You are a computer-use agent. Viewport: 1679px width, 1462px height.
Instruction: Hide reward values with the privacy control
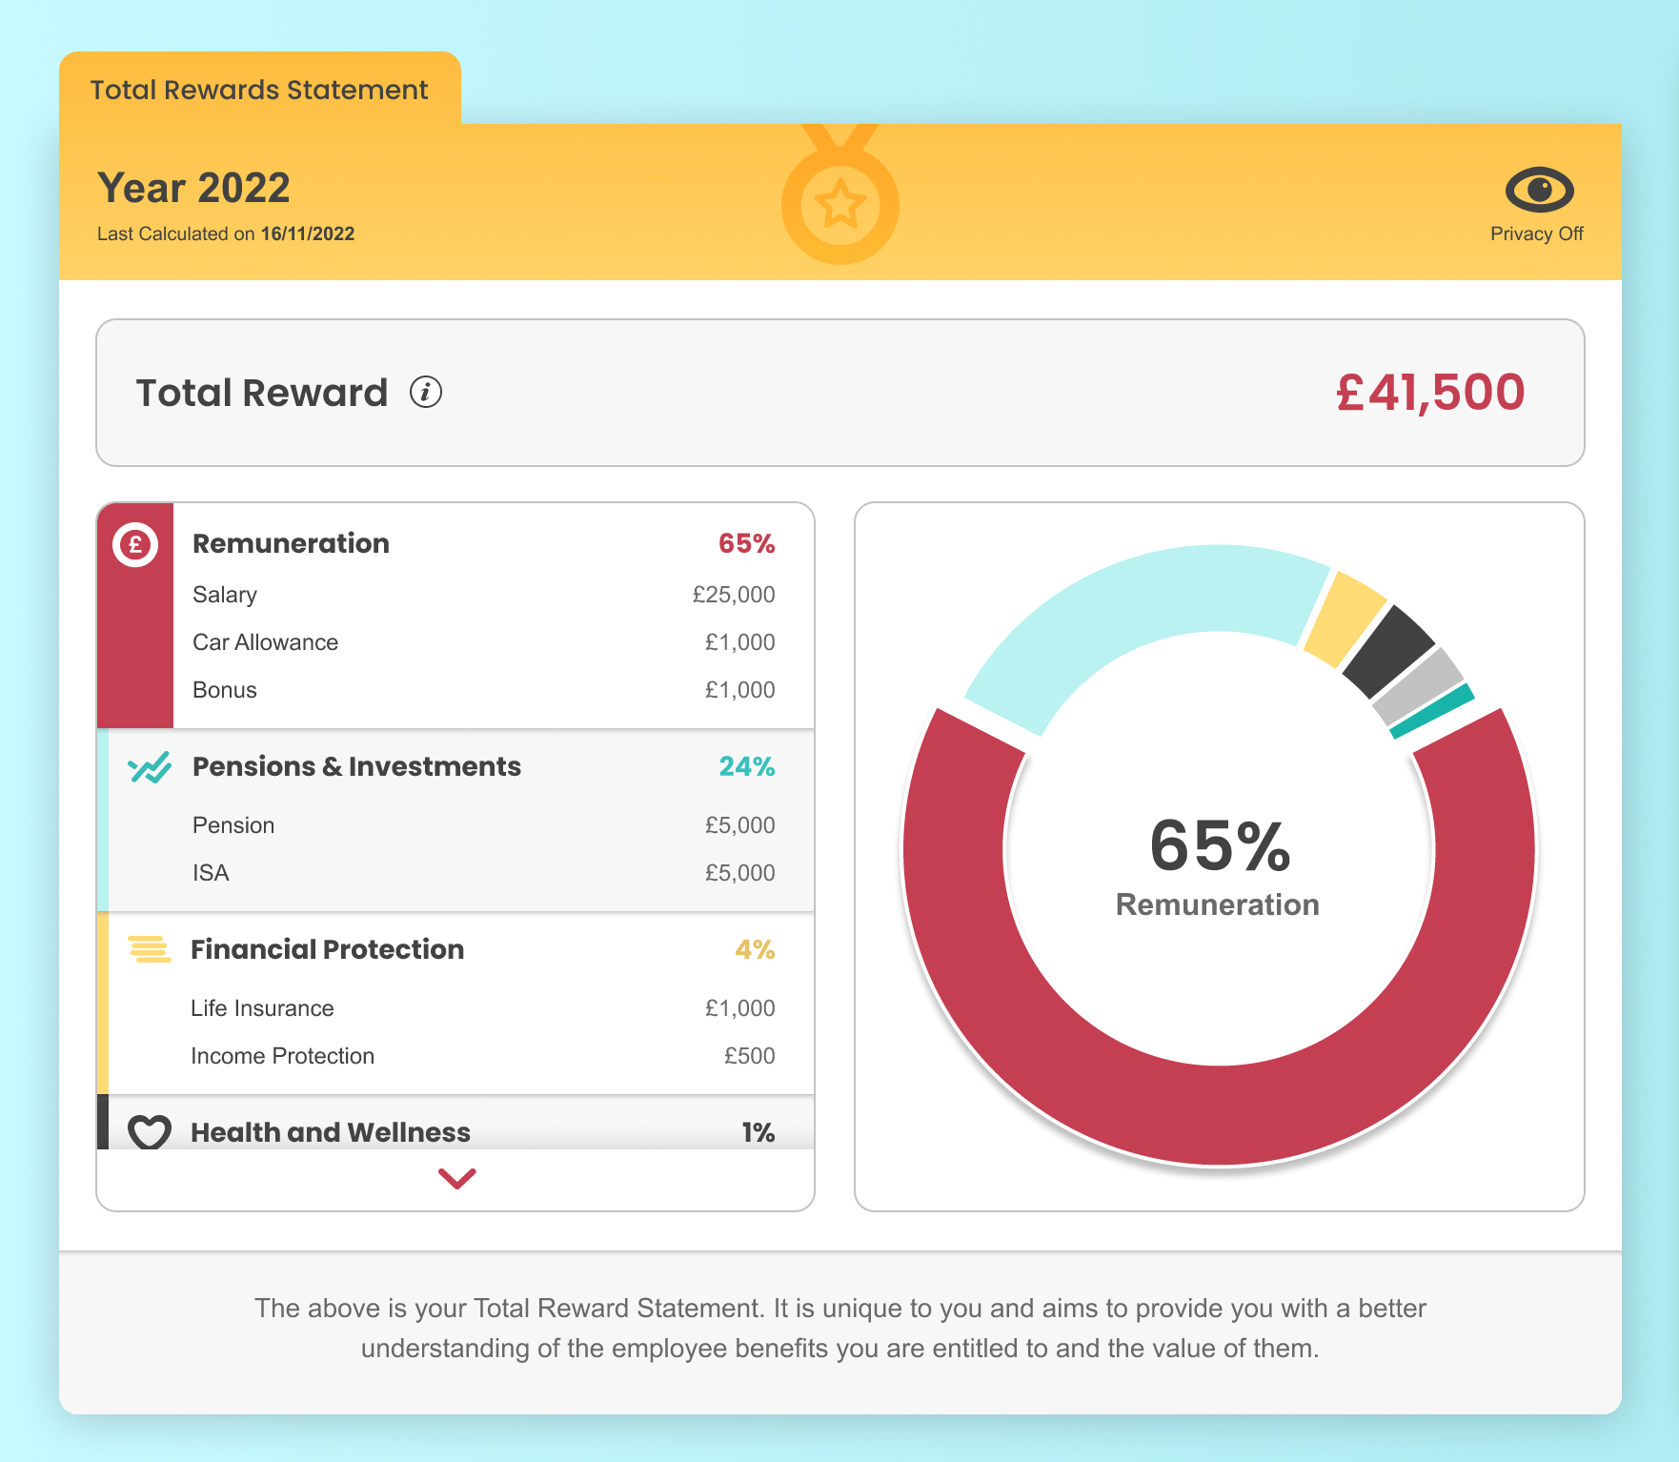(1536, 189)
